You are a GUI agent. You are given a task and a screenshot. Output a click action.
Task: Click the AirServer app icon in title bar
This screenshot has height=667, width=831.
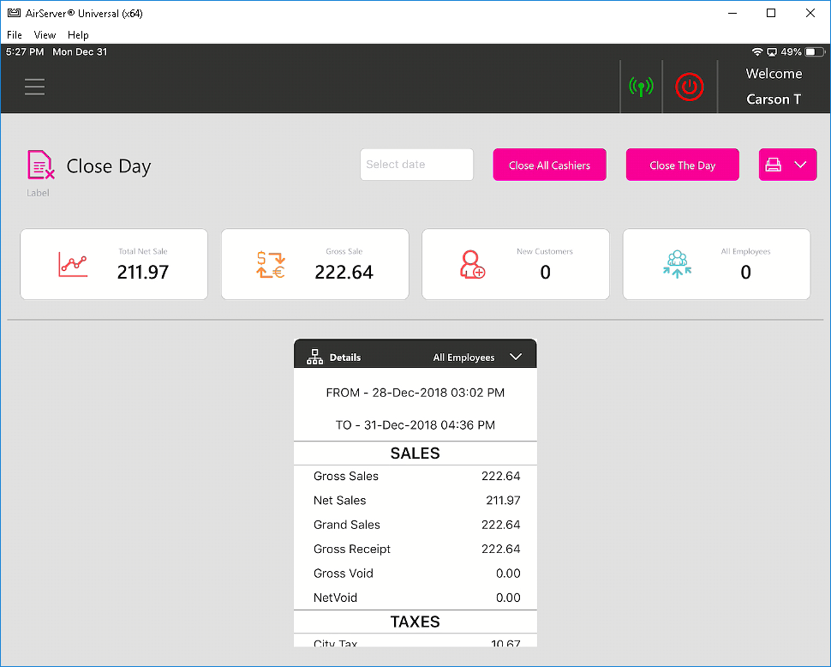pyautogui.click(x=14, y=13)
